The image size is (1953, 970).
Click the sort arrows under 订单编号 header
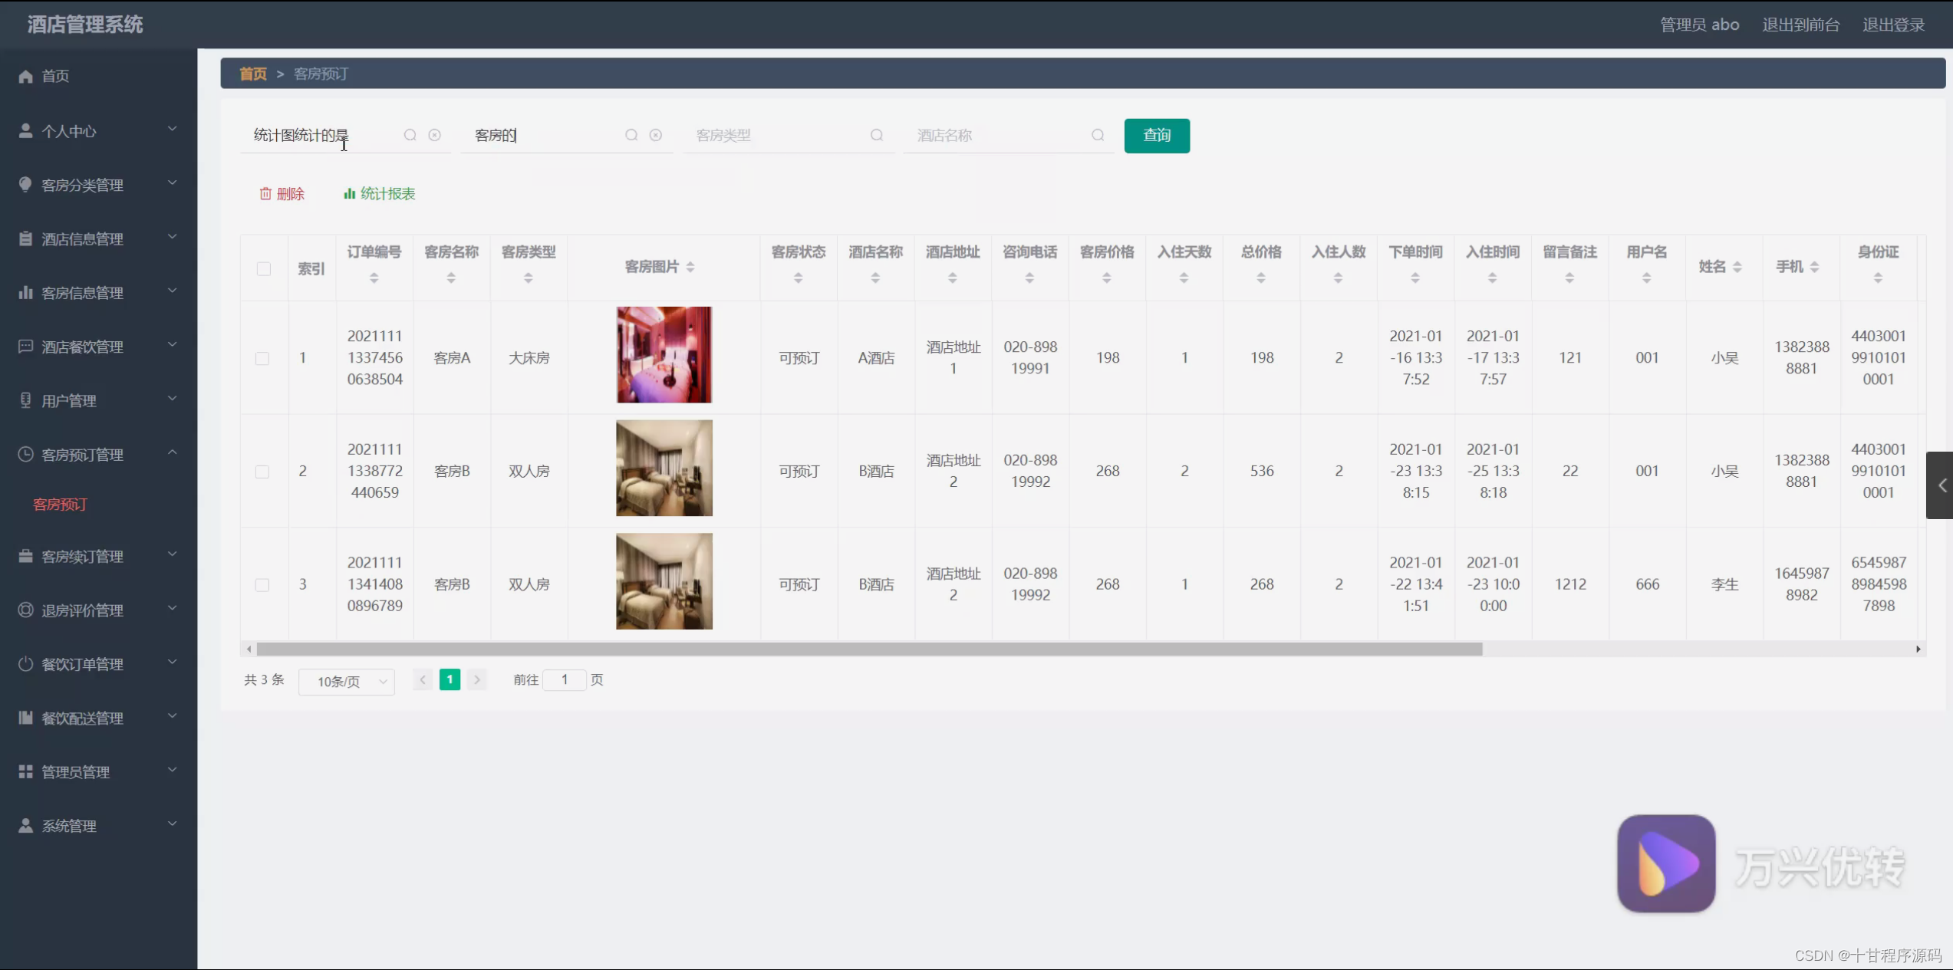pos(374,278)
